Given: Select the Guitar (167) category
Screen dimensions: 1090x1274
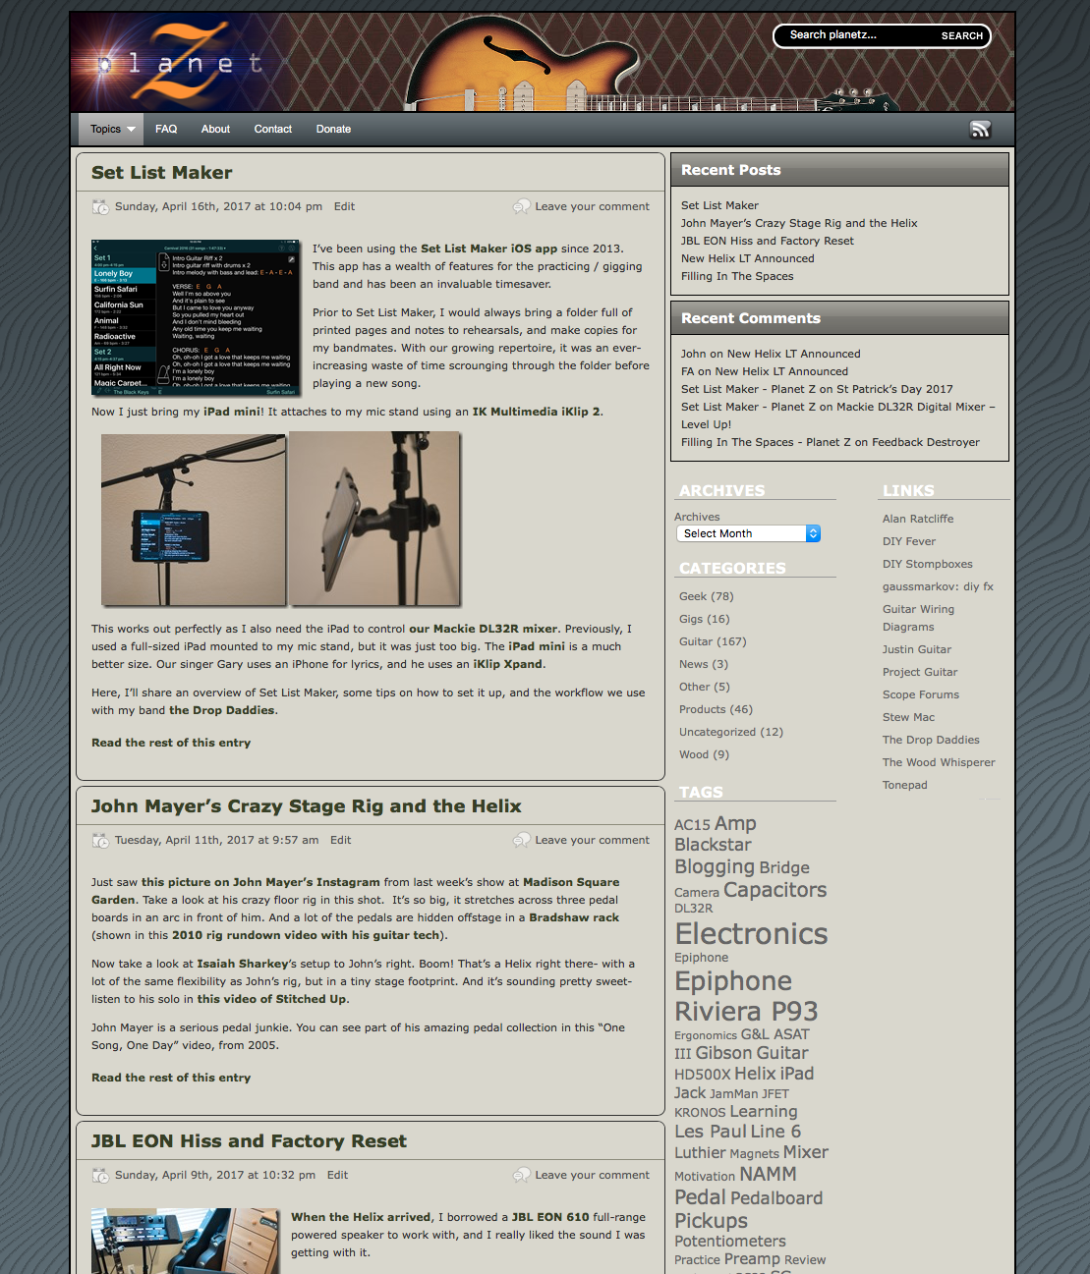Looking at the screenshot, I should tap(713, 641).
